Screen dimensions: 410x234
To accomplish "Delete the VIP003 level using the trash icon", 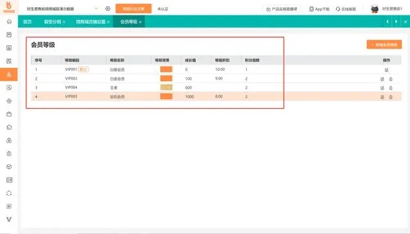I will coord(391,97).
